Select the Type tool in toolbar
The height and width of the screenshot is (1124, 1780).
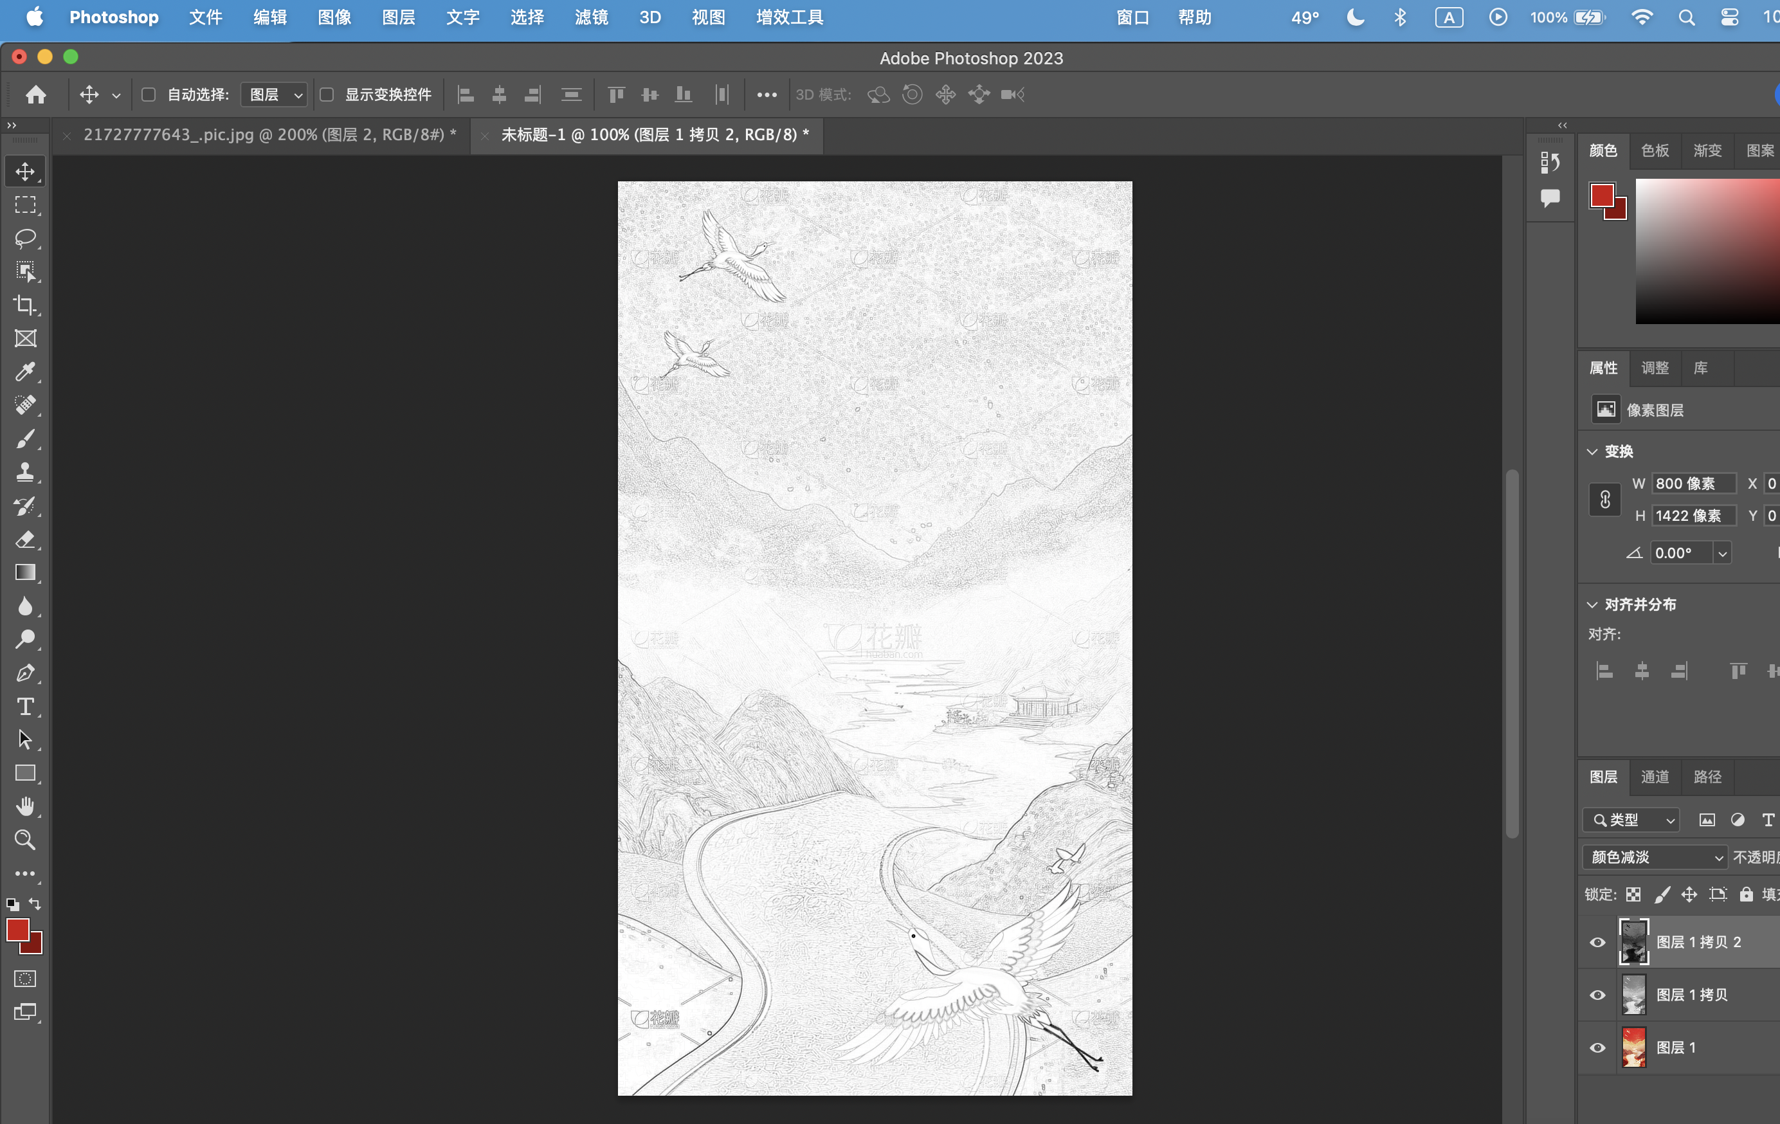coord(24,707)
